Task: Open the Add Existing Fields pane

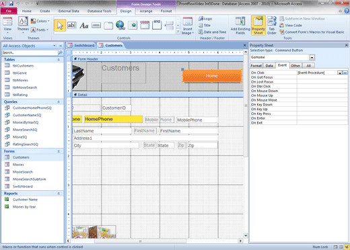Action: click(240, 26)
